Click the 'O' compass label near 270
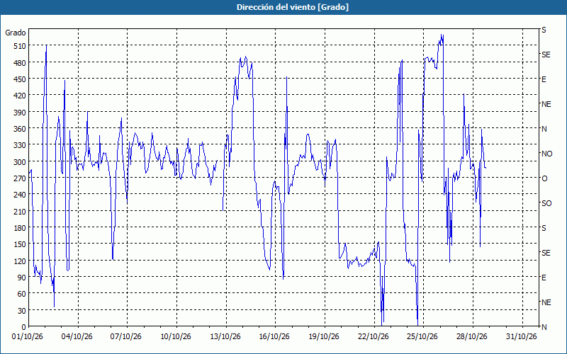This screenshot has height=354, width=567. (544, 179)
